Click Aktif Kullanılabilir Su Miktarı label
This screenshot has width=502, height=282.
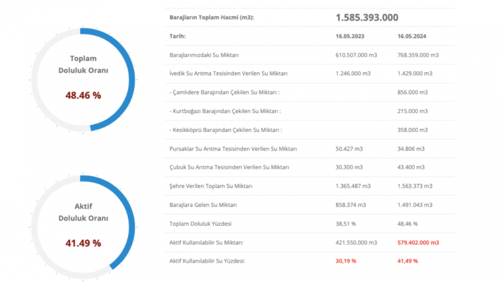coord(206,242)
